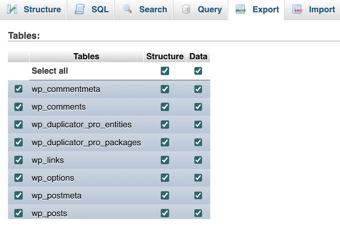This screenshot has width=340, height=230.
Task: Click the Tables column header
Action: pyautogui.click(x=86, y=56)
